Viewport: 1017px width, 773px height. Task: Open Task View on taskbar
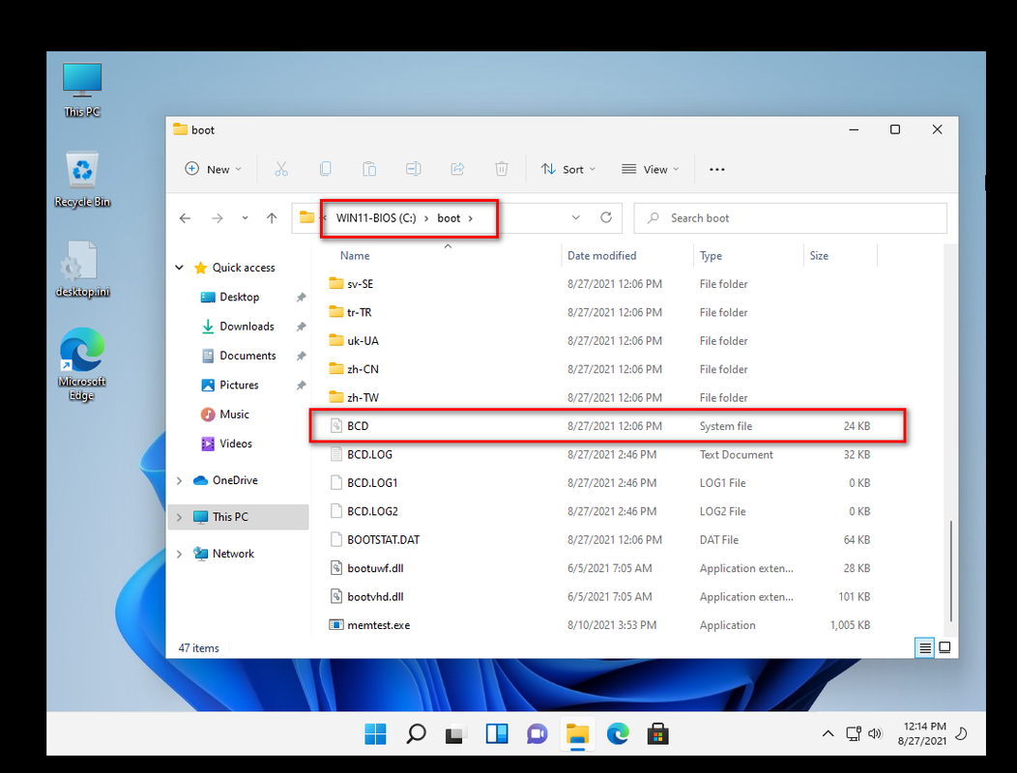[x=456, y=734]
